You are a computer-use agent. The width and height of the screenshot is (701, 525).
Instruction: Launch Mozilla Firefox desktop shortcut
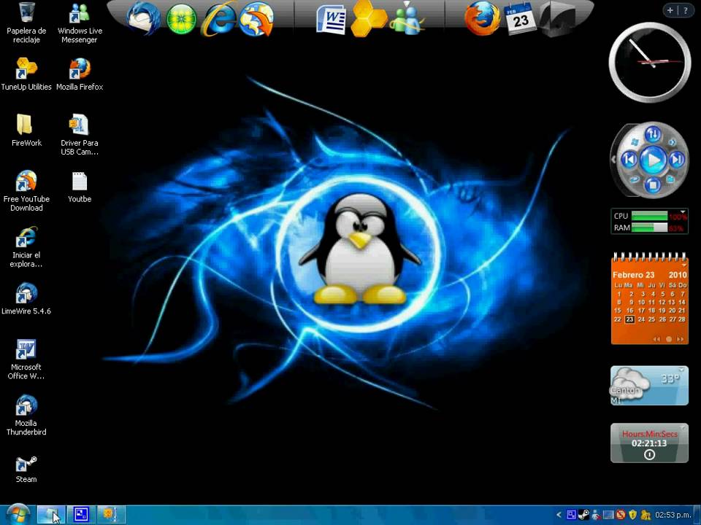(80, 74)
